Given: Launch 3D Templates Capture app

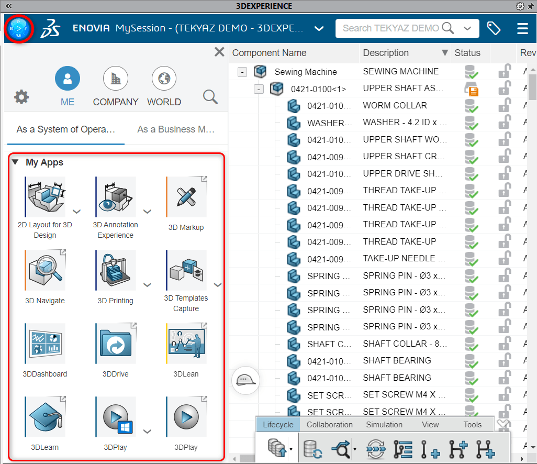Looking at the screenshot, I should pyautogui.click(x=186, y=270).
